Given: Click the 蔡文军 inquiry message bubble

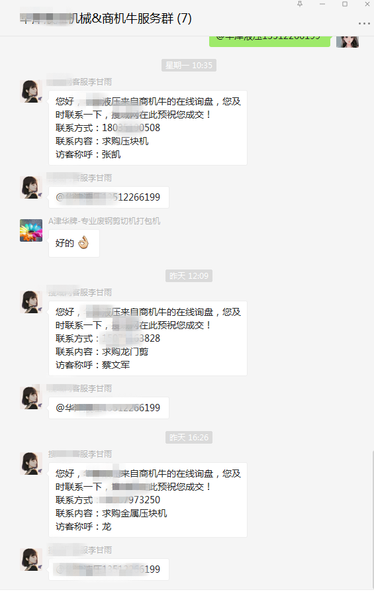Looking at the screenshot, I should pos(148,338).
